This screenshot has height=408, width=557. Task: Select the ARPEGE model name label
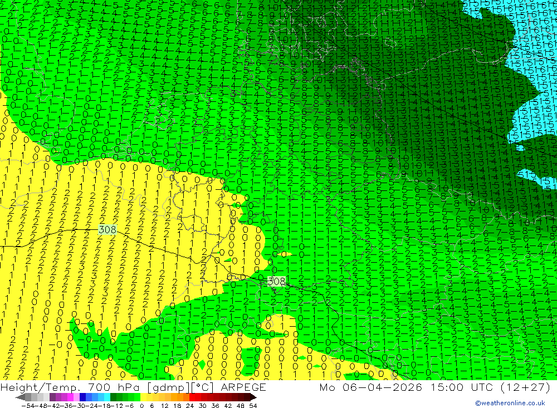243,387
